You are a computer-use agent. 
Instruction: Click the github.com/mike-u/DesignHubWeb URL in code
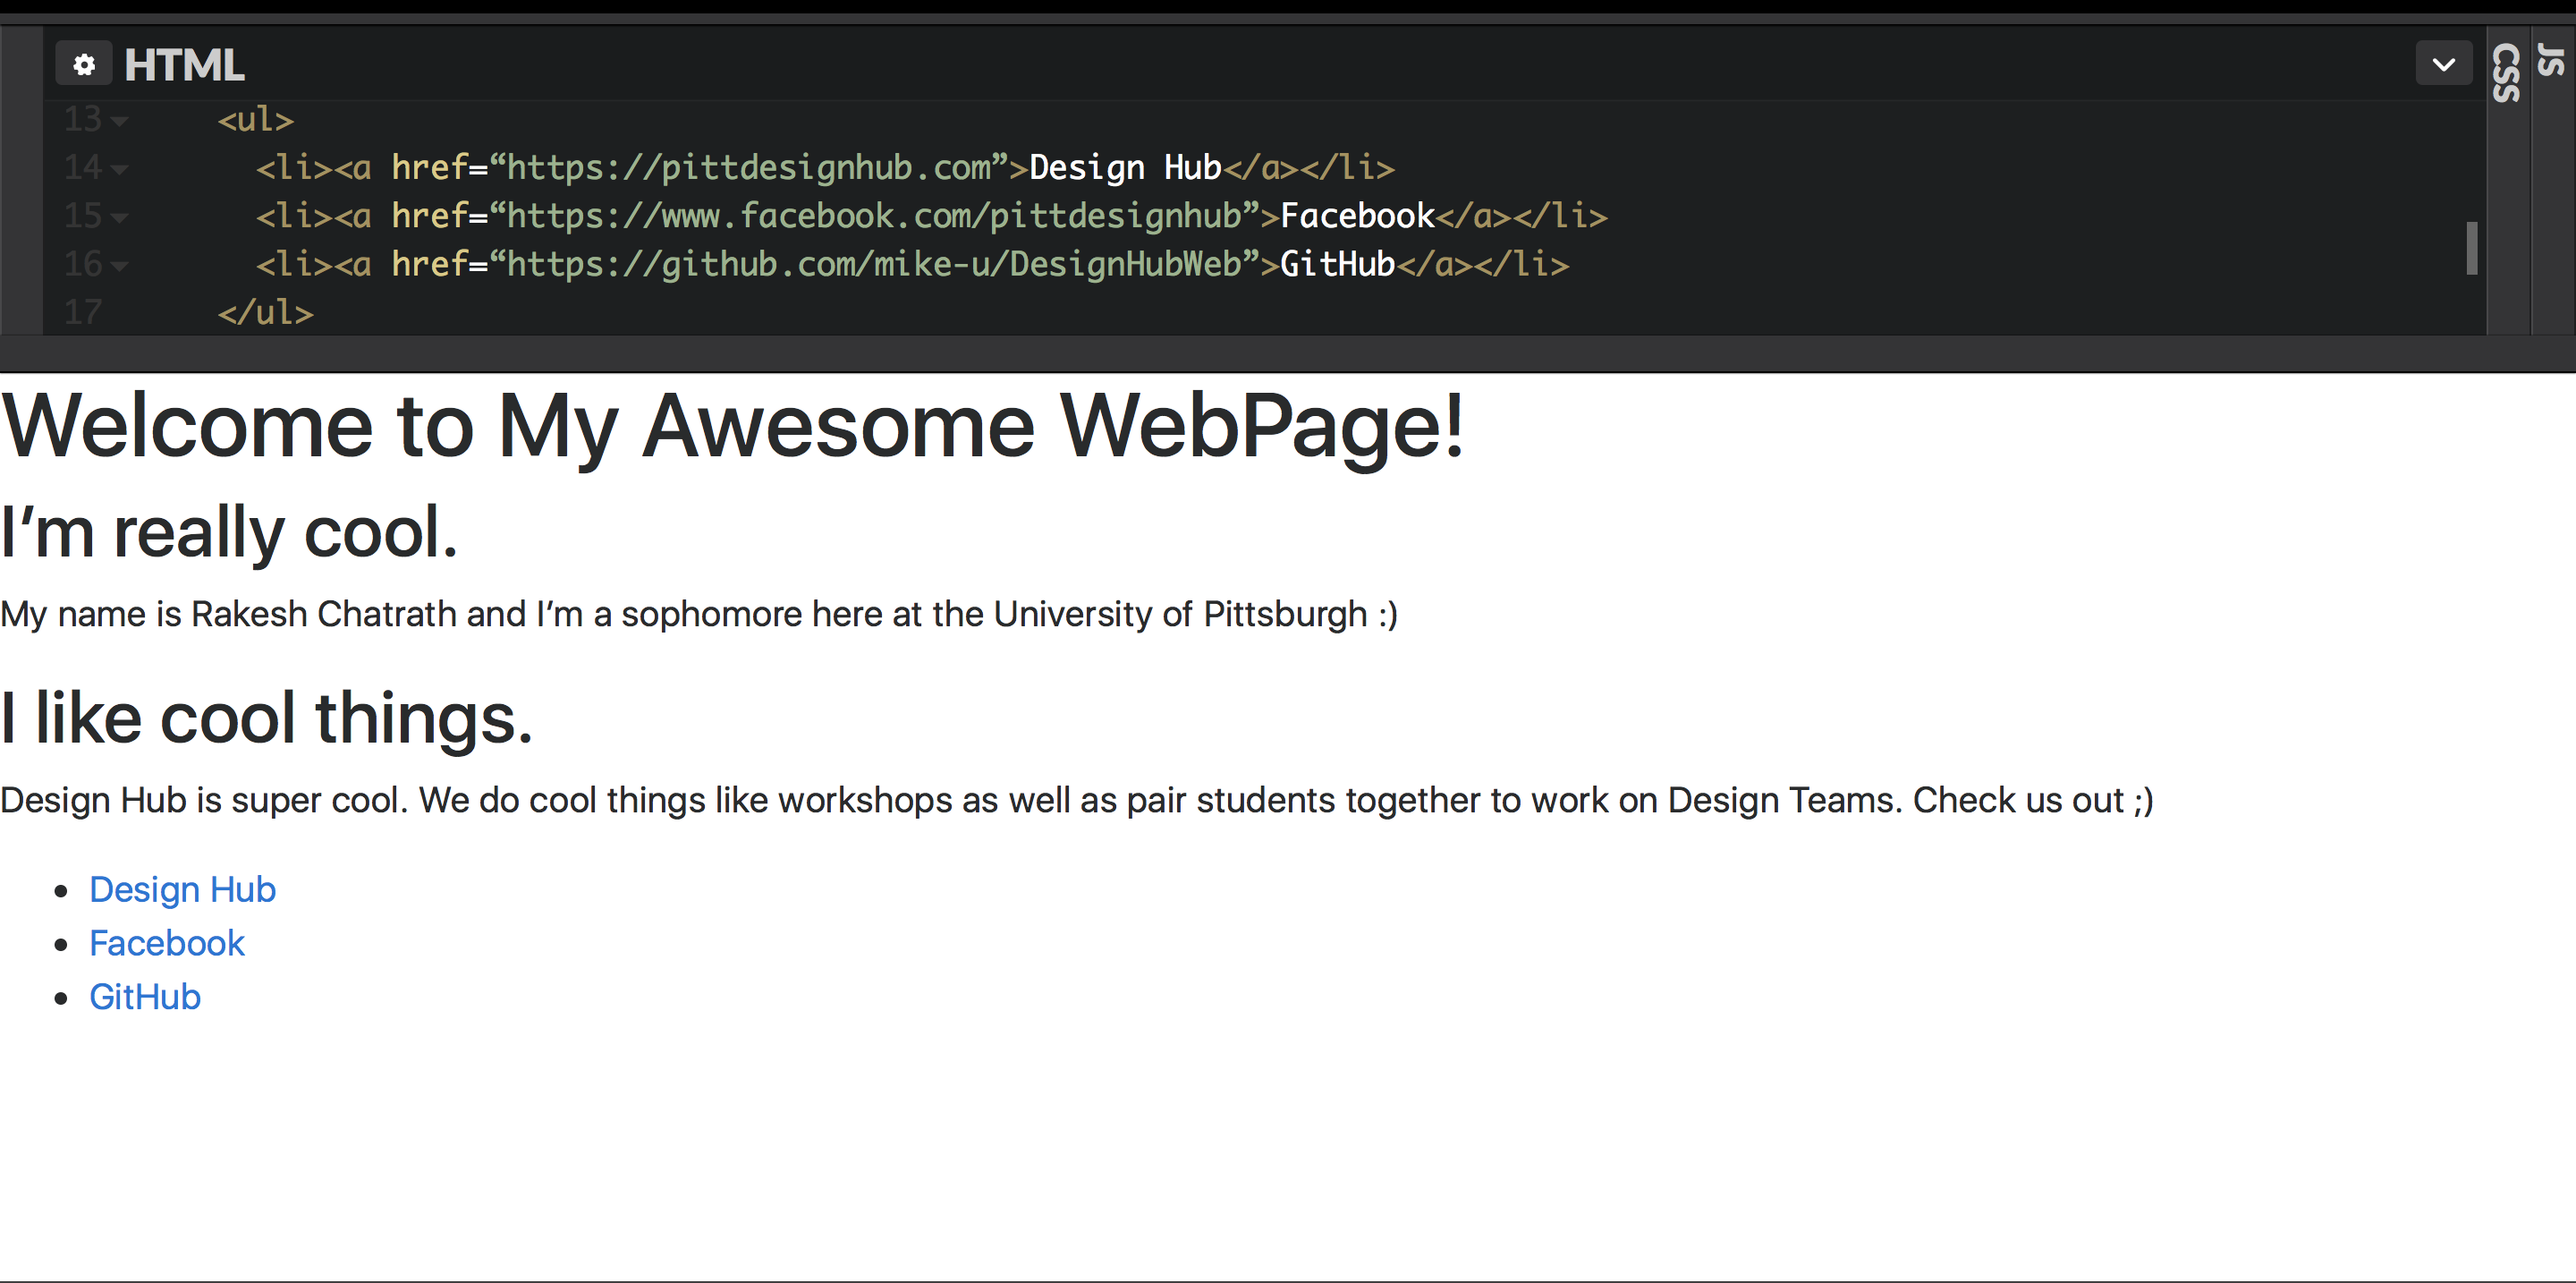(874, 265)
